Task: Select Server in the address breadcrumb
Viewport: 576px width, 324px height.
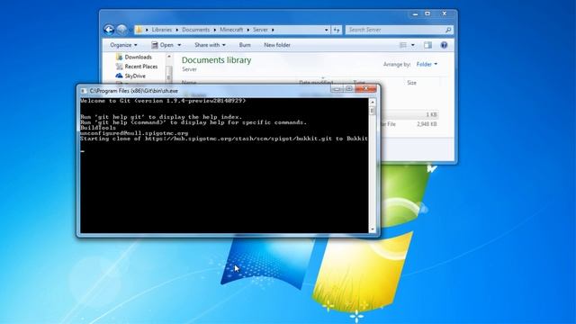Action: coord(260,30)
